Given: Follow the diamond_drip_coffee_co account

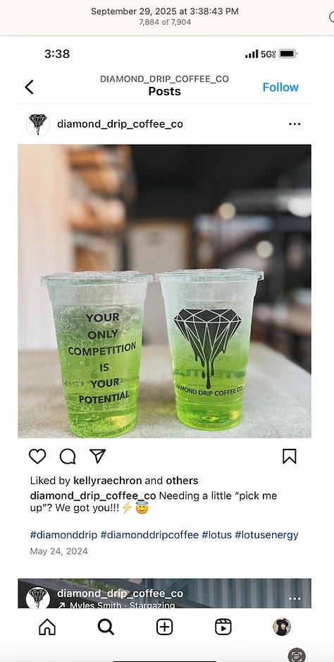Looking at the screenshot, I should pos(280,87).
